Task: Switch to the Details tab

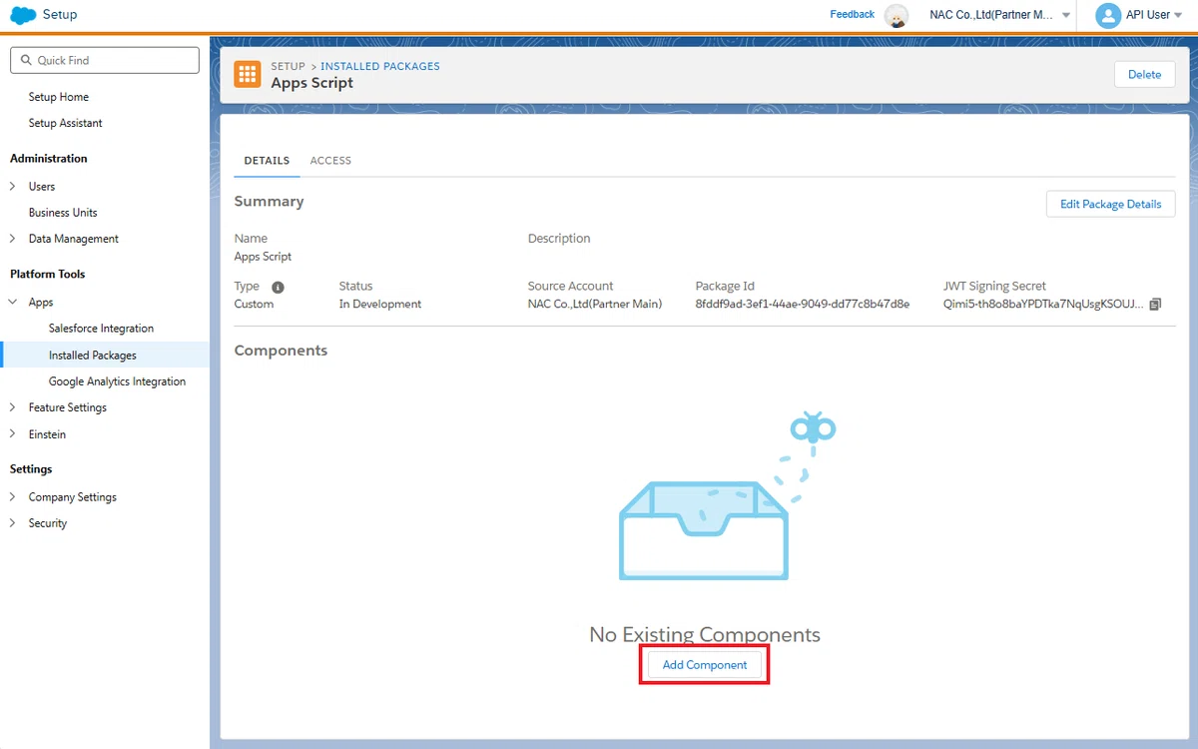Action: pyautogui.click(x=267, y=161)
